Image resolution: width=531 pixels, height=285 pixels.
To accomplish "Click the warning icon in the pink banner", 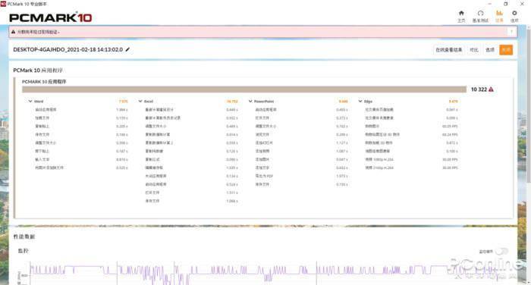I will [x=13, y=32].
